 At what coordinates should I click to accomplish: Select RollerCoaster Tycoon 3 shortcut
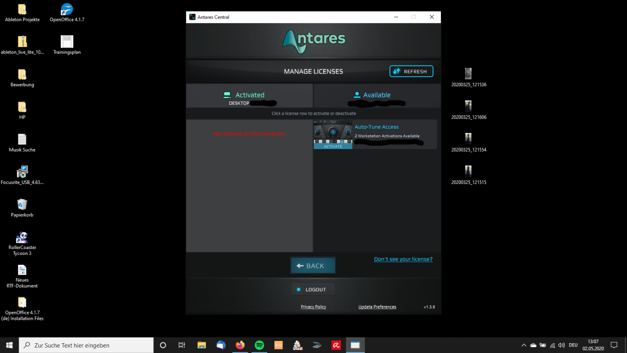click(22, 243)
